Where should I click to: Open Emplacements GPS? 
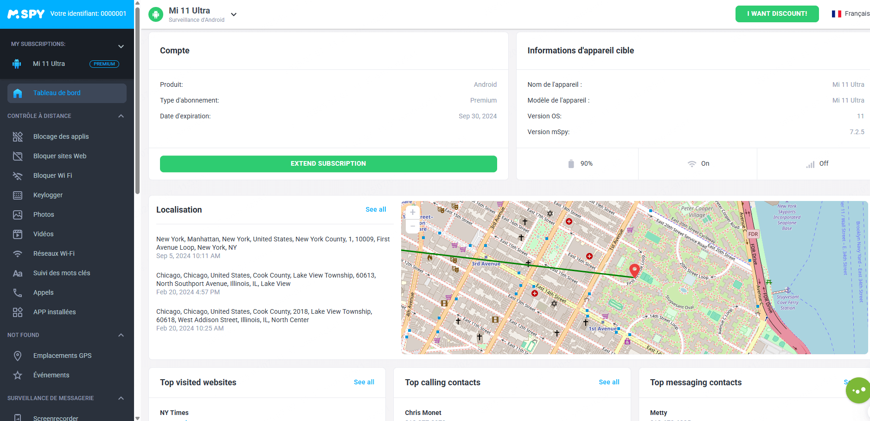pos(62,356)
